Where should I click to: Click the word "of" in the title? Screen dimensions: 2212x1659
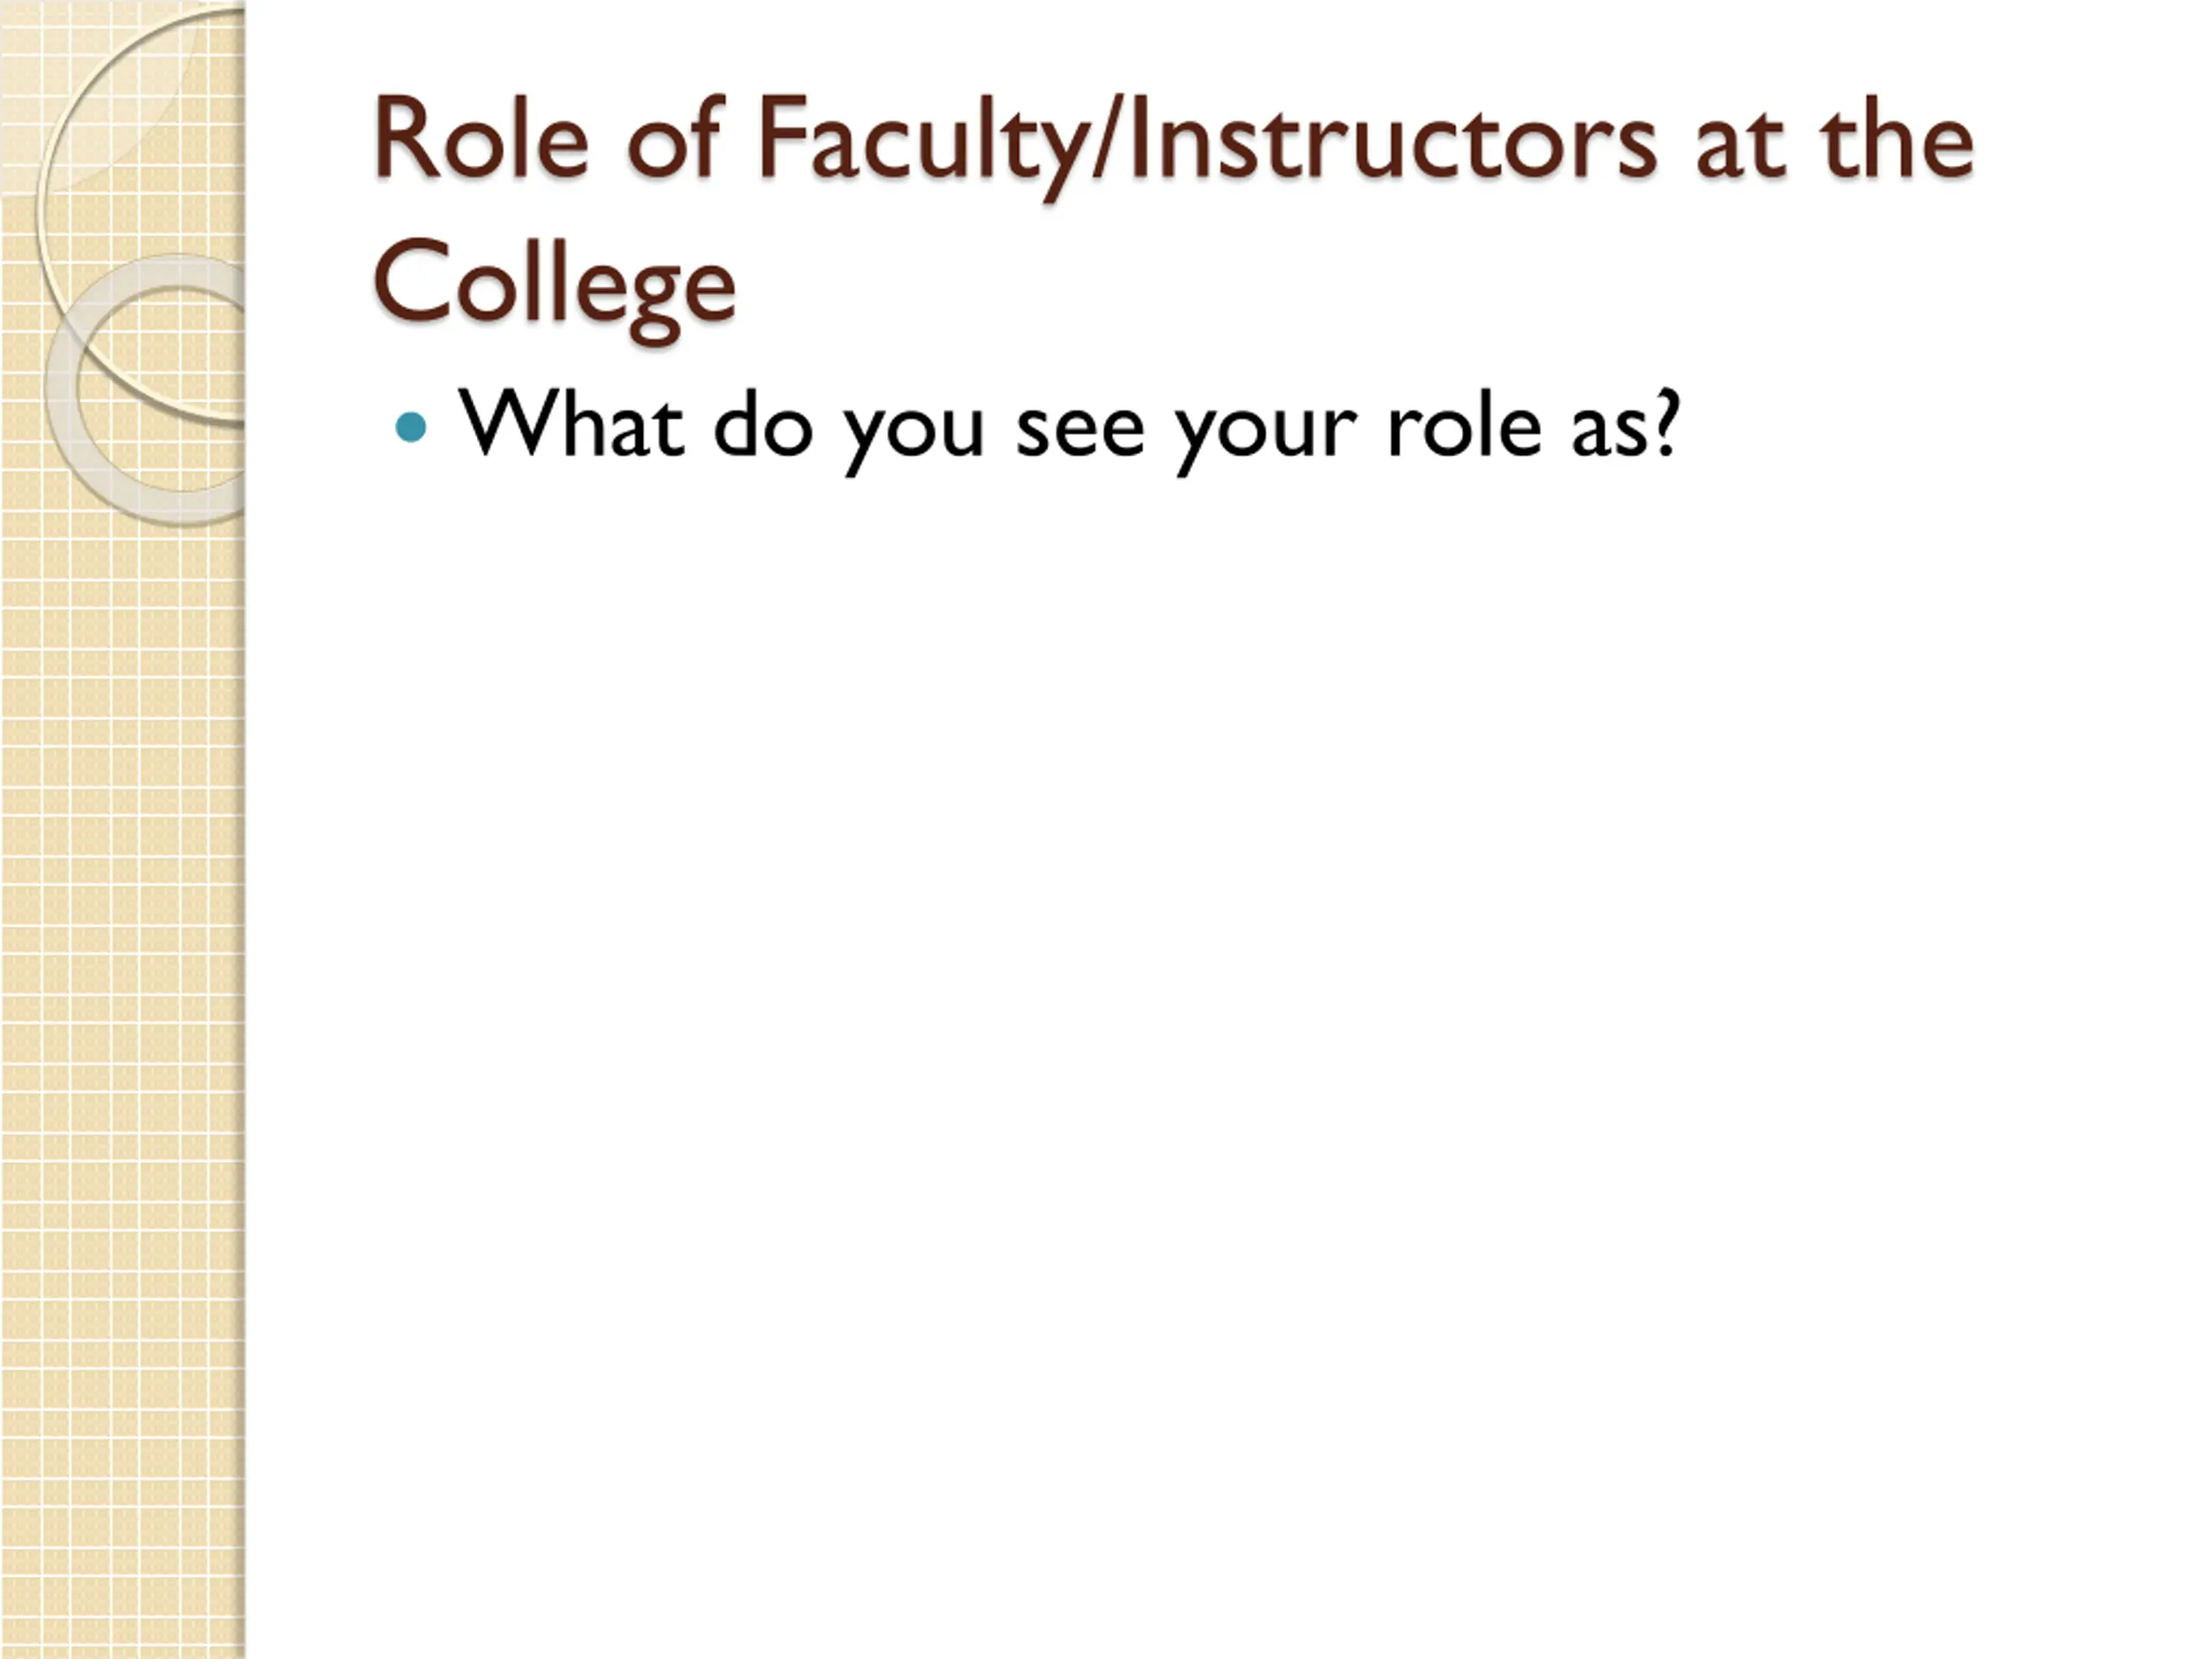pyautogui.click(x=675, y=139)
